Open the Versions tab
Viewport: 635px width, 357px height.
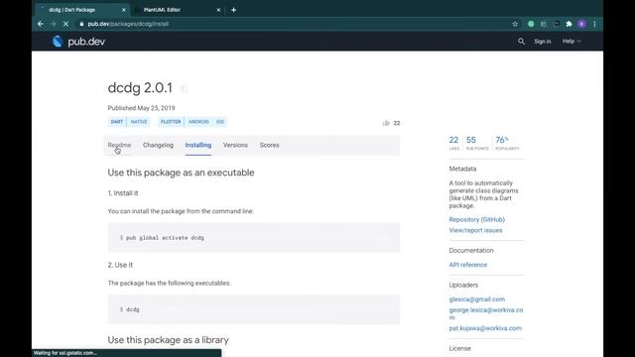[235, 145]
